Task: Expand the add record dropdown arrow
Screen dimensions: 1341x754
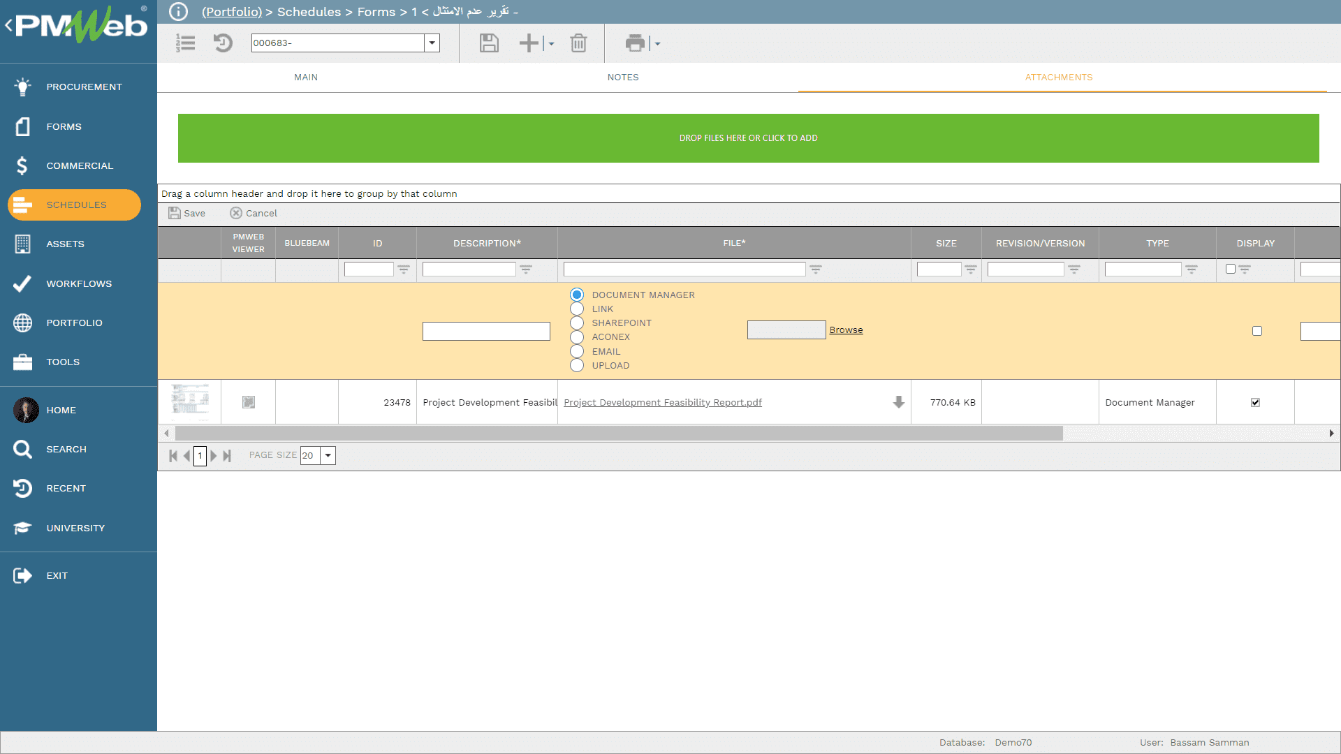Action: [x=551, y=43]
